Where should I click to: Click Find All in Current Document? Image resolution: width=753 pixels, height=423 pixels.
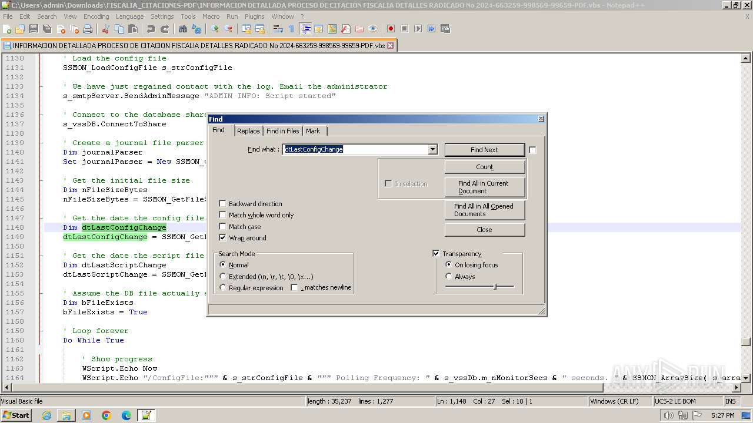pos(484,187)
